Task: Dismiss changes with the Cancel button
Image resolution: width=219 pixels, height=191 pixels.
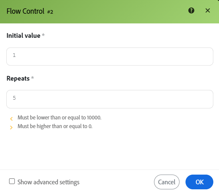Action: coord(167,182)
